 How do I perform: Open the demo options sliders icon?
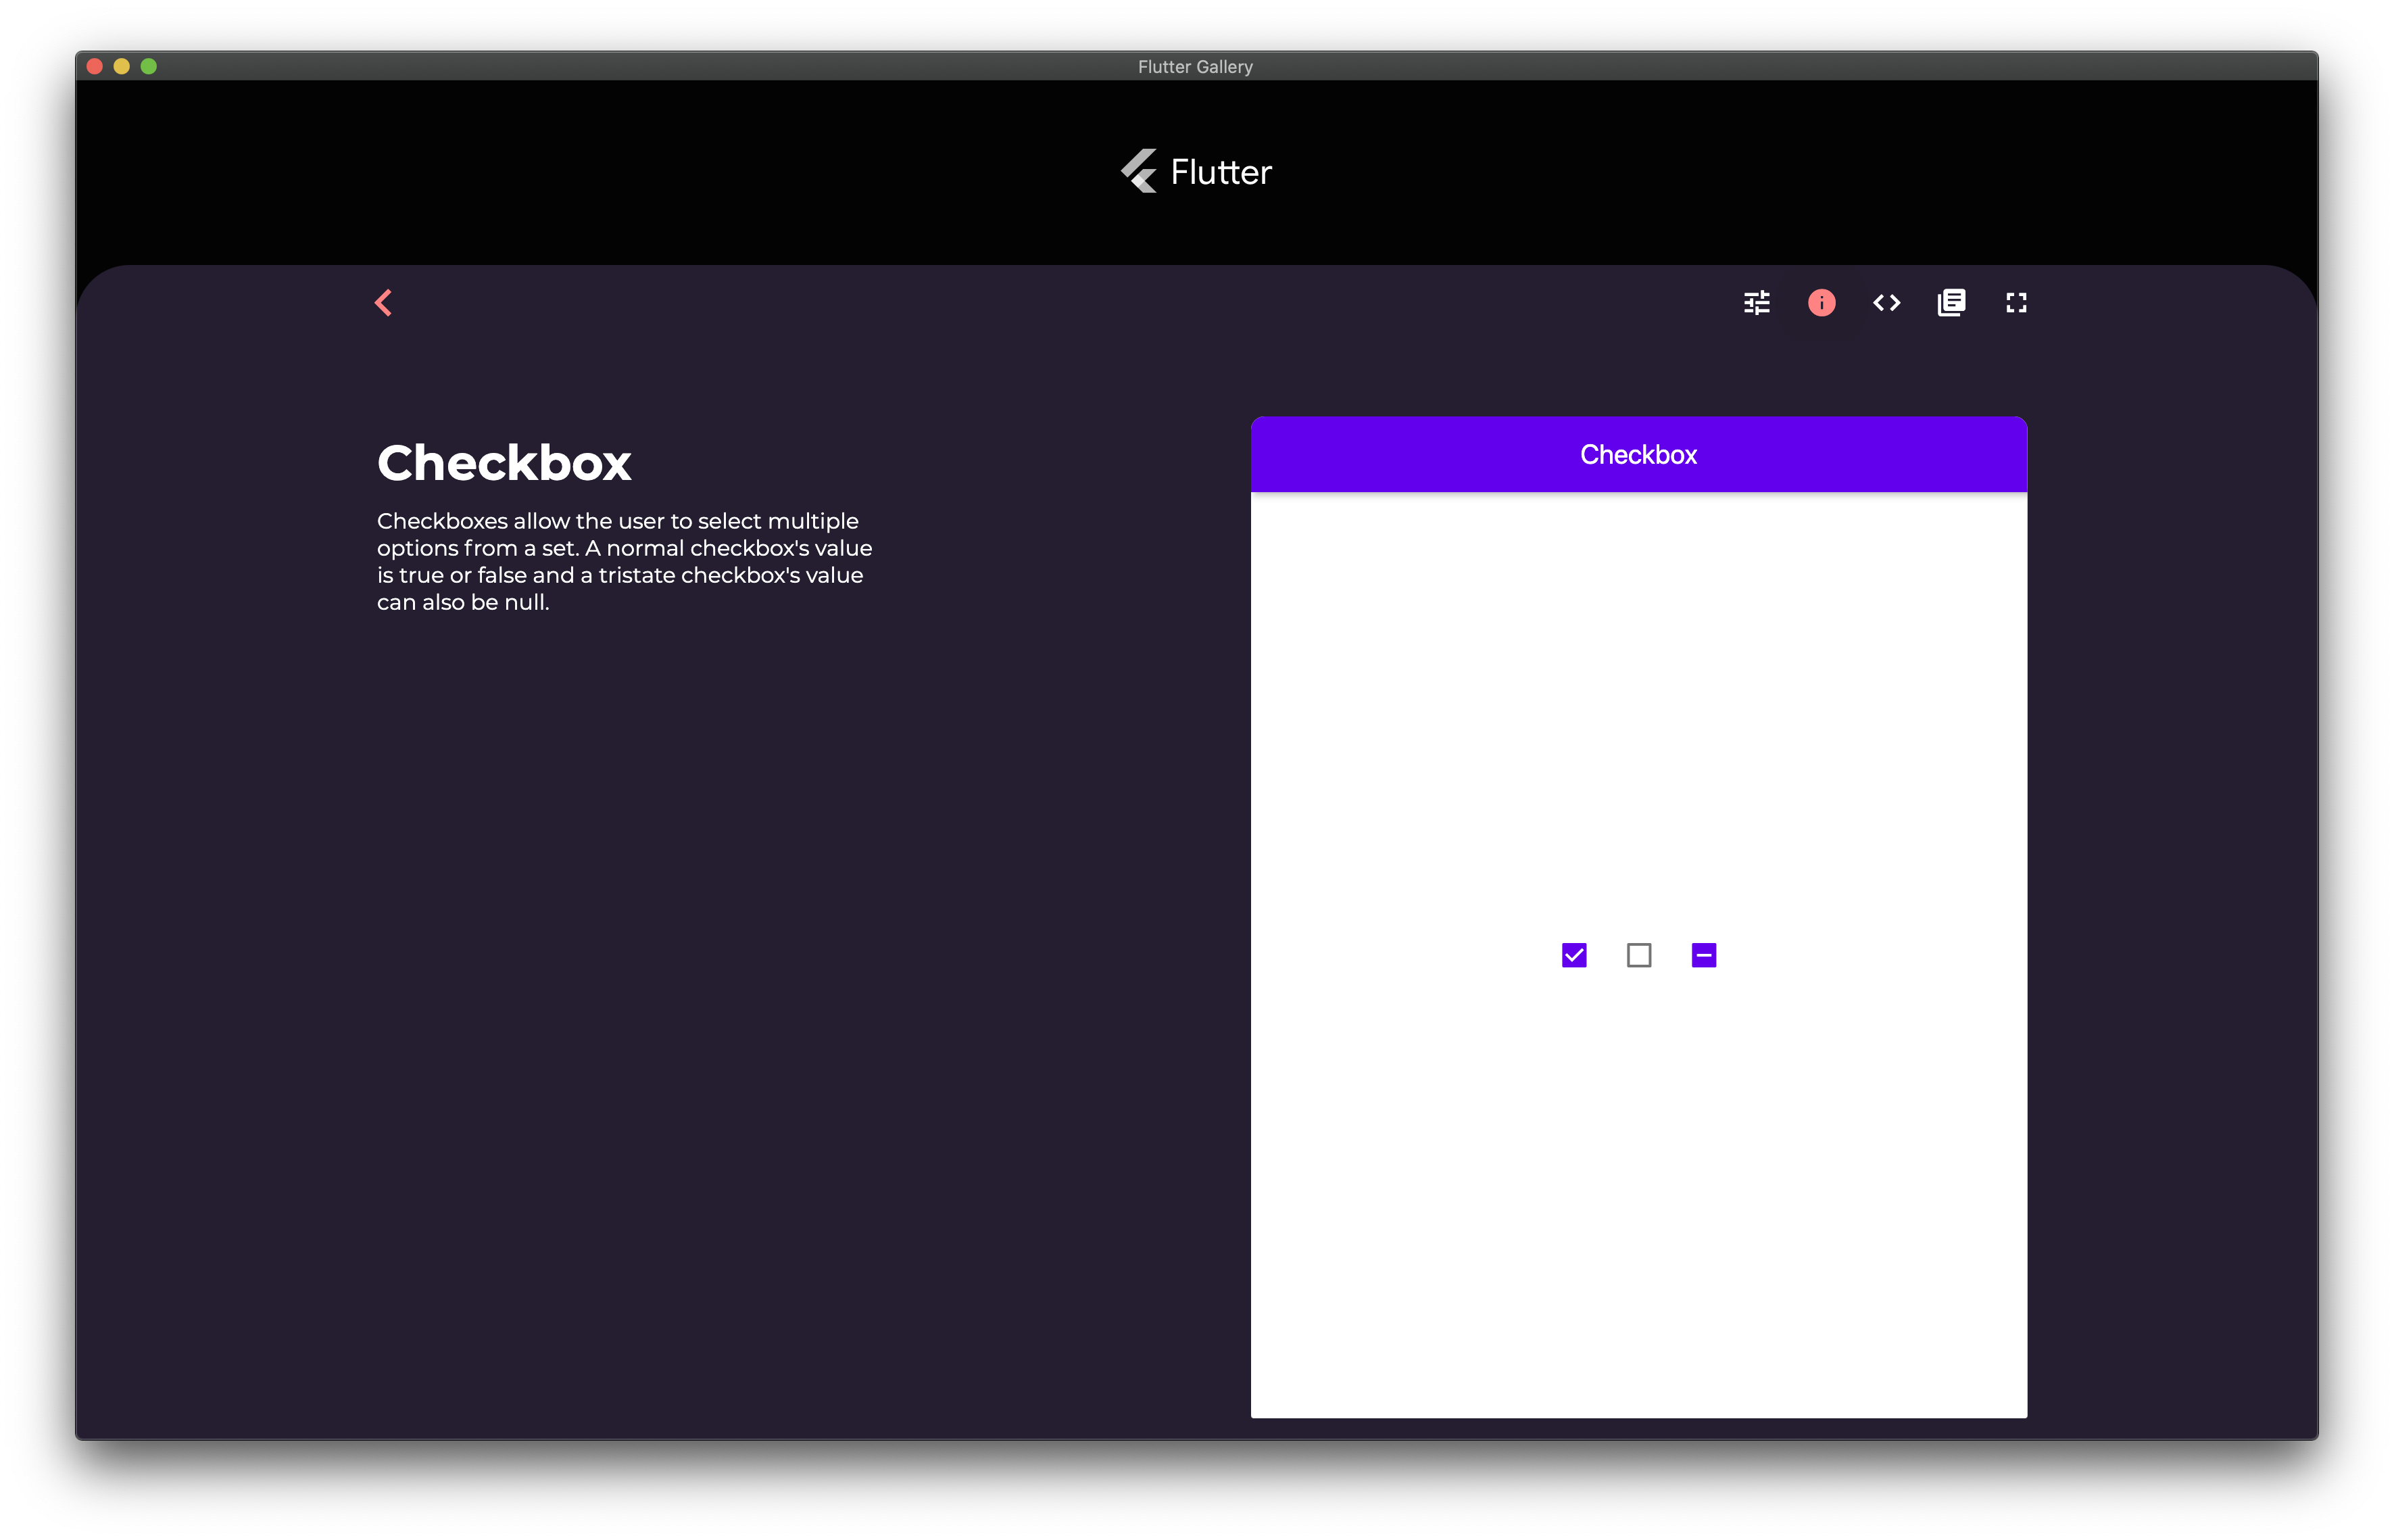pos(1756,303)
